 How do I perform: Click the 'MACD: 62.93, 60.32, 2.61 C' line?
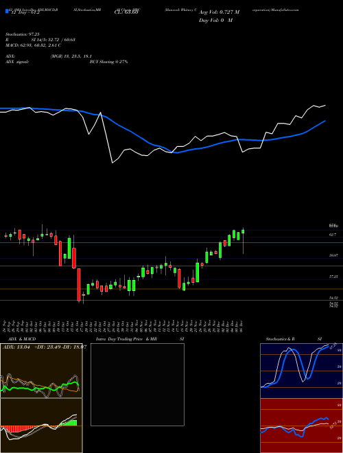point(33,45)
